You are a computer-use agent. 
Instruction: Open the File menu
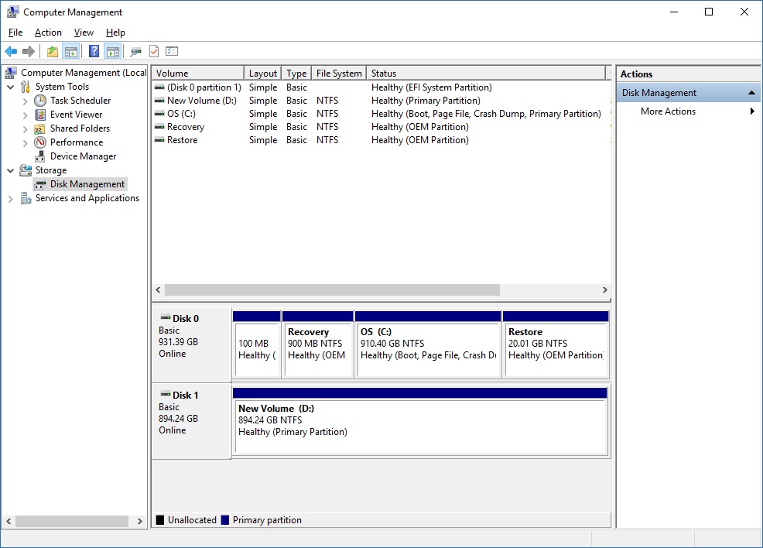pyautogui.click(x=15, y=33)
